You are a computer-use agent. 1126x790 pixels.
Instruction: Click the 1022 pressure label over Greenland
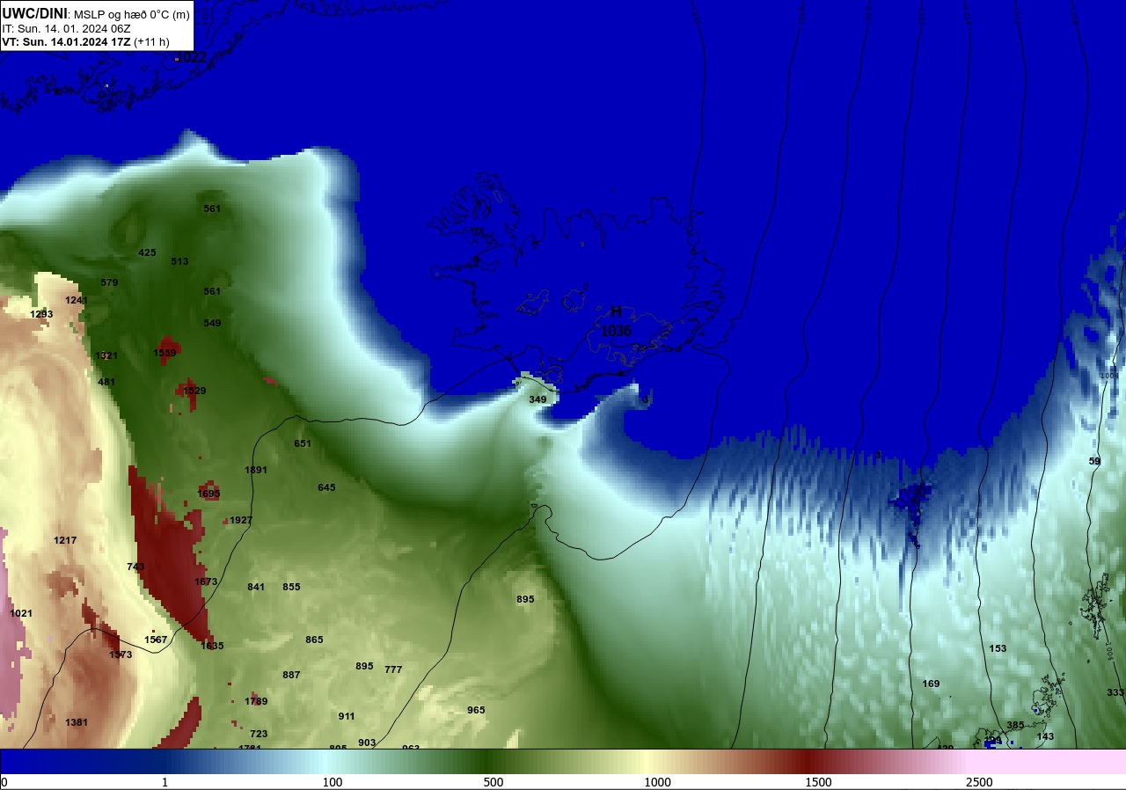191,57
